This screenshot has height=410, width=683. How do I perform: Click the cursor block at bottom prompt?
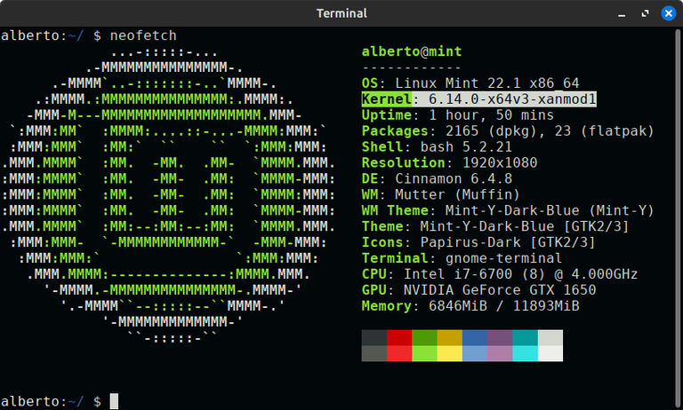(x=114, y=401)
